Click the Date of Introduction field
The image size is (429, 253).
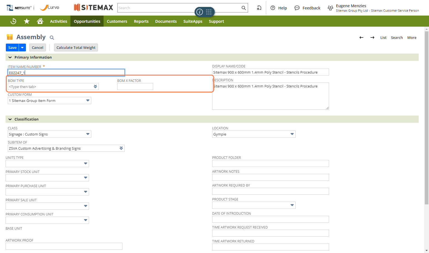point(271,219)
